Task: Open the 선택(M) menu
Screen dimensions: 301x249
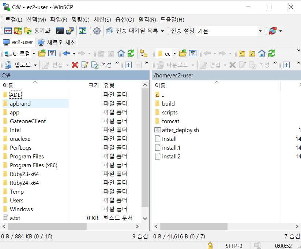Action: point(36,19)
